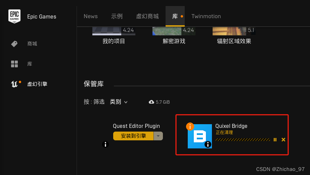310x175 pixels.
Task: Click the Epic Games name text
Action: pos(42,16)
